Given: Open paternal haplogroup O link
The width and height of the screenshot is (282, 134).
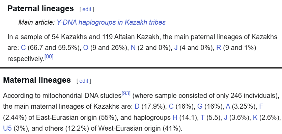Looking at the screenshot, I should click(x=86, y=48).
